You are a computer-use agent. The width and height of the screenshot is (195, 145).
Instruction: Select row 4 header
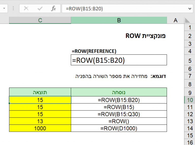click(x=190, y=51)
